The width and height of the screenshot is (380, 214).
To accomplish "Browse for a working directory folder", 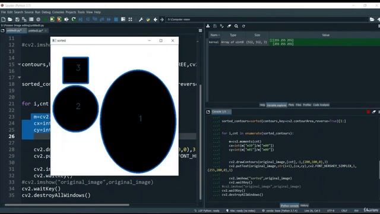I will [372, 20].
